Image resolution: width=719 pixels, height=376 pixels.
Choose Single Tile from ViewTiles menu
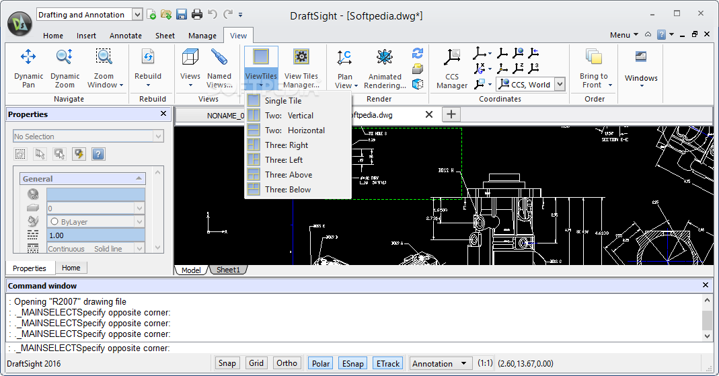(x=299, y=100)
